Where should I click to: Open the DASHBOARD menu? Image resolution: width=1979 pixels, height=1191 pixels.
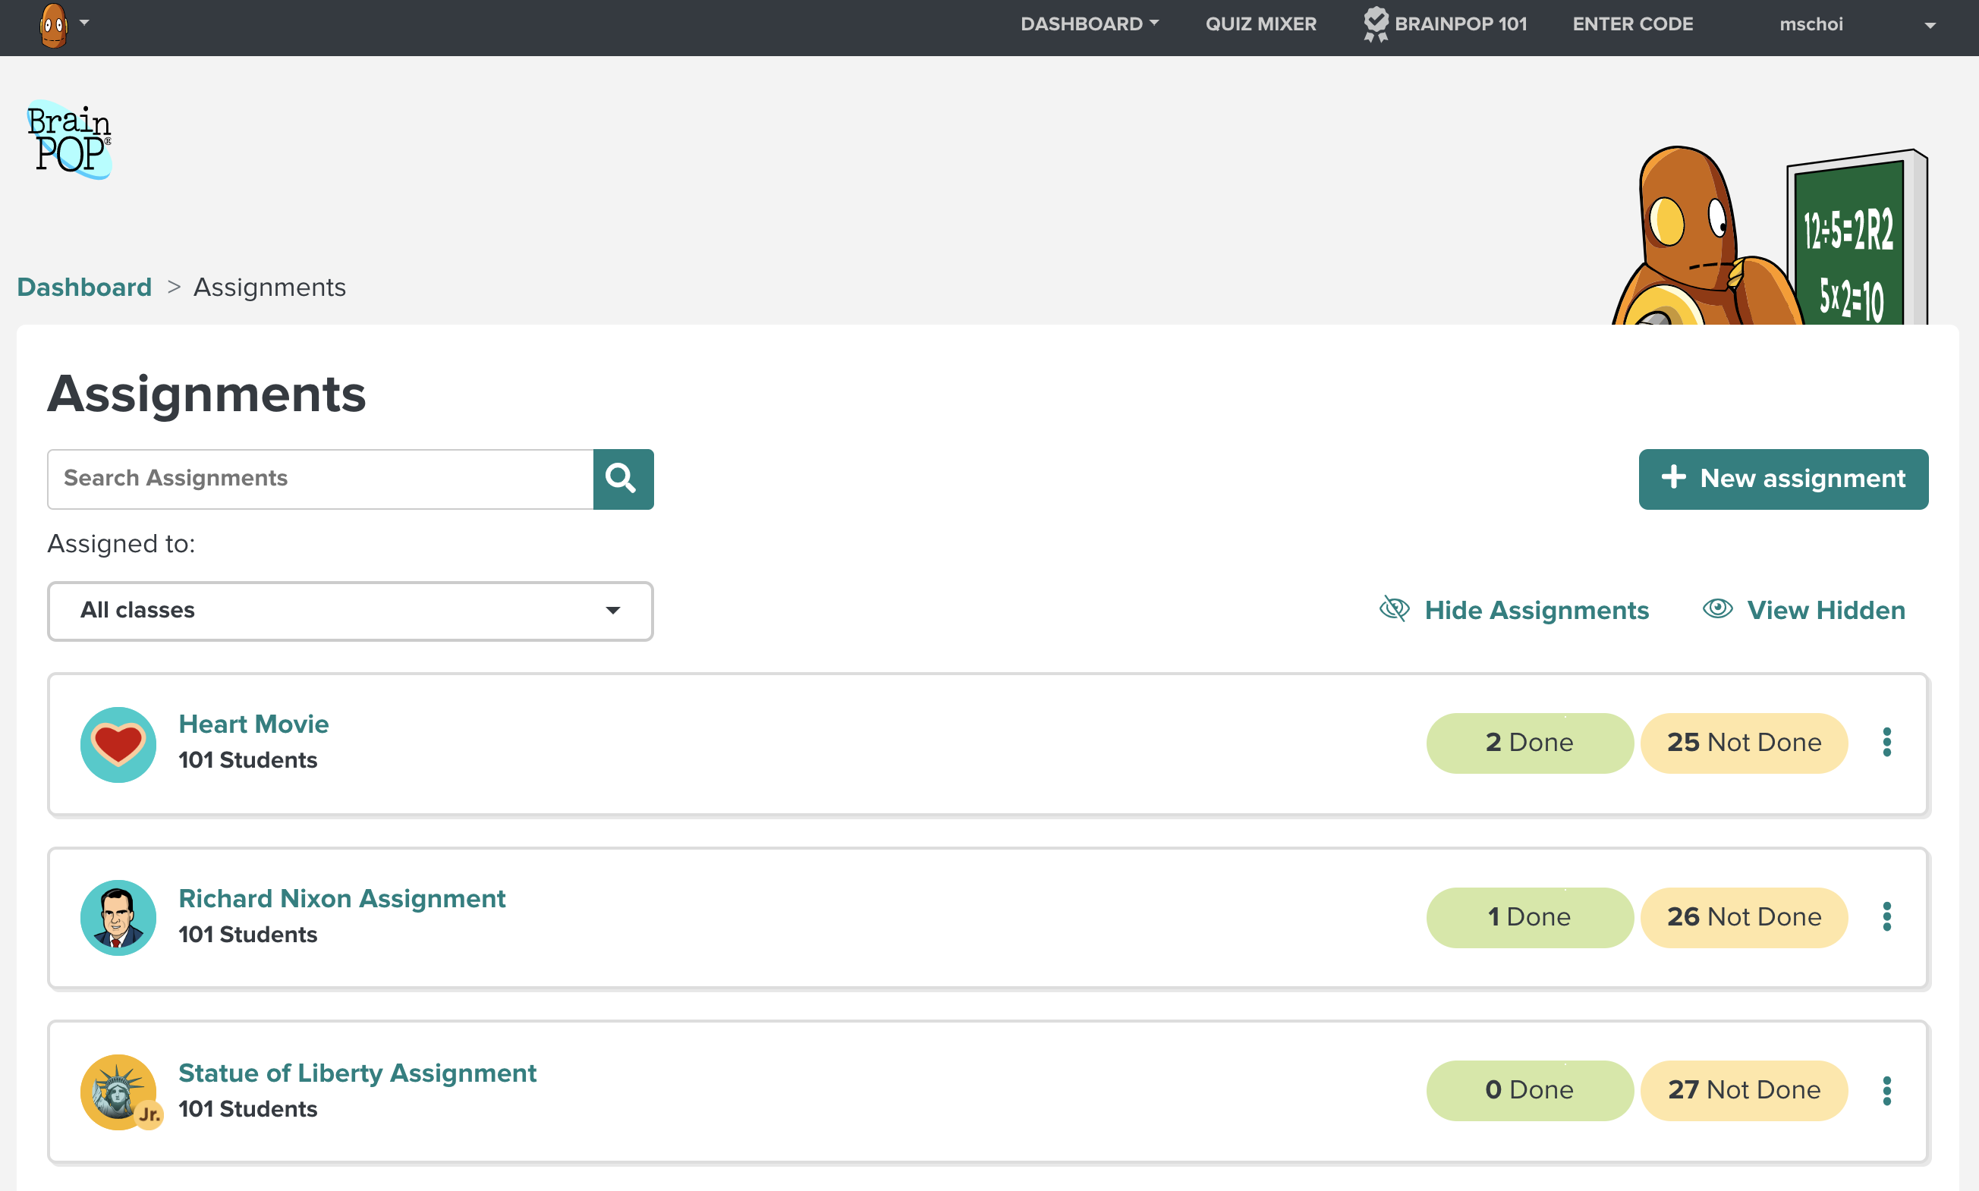[1090, 24]
